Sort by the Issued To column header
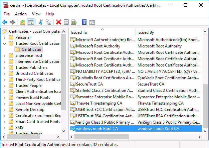Screen dimensions: 209x148 coord(102,32)
